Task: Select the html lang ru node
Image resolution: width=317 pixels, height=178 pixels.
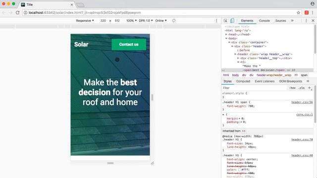Action: 238,31
